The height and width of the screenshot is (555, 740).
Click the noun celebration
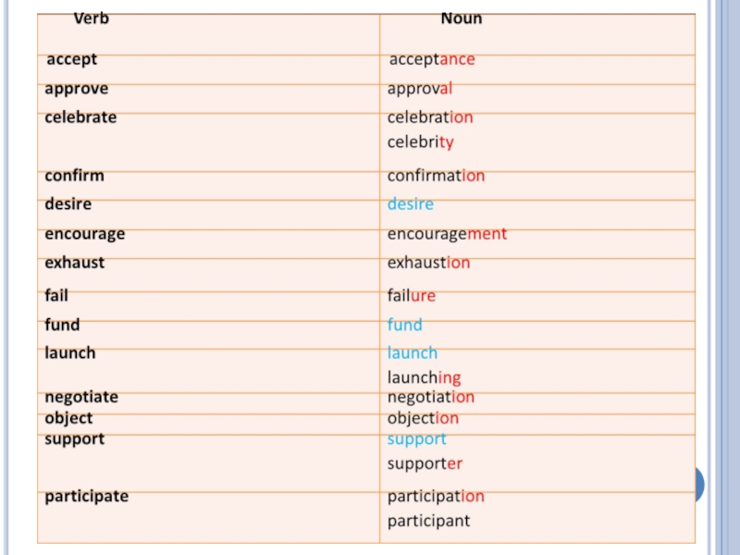(429, 117)
